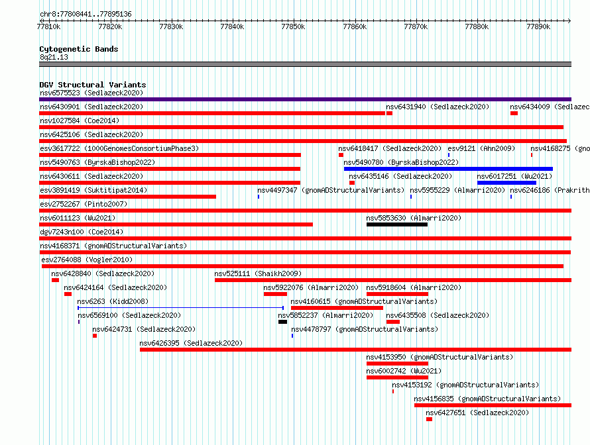Open nsv5490763 (ByrskaBishop2022) label
Image resolution: width=590 pixels, height=445 pixels.
click(97, 162)
